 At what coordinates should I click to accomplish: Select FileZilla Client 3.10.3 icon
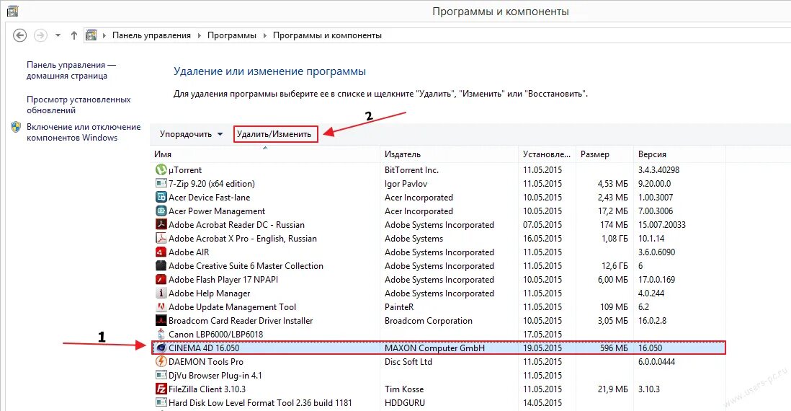click(161, 389)
